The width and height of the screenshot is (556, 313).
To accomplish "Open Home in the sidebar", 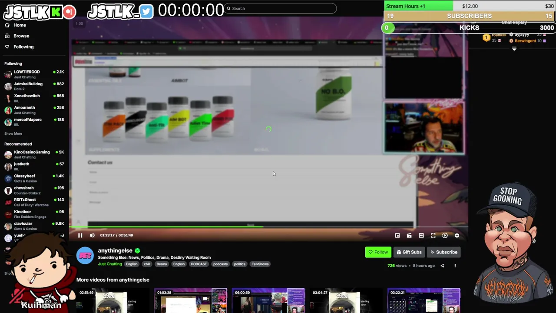I will (15, 25).
